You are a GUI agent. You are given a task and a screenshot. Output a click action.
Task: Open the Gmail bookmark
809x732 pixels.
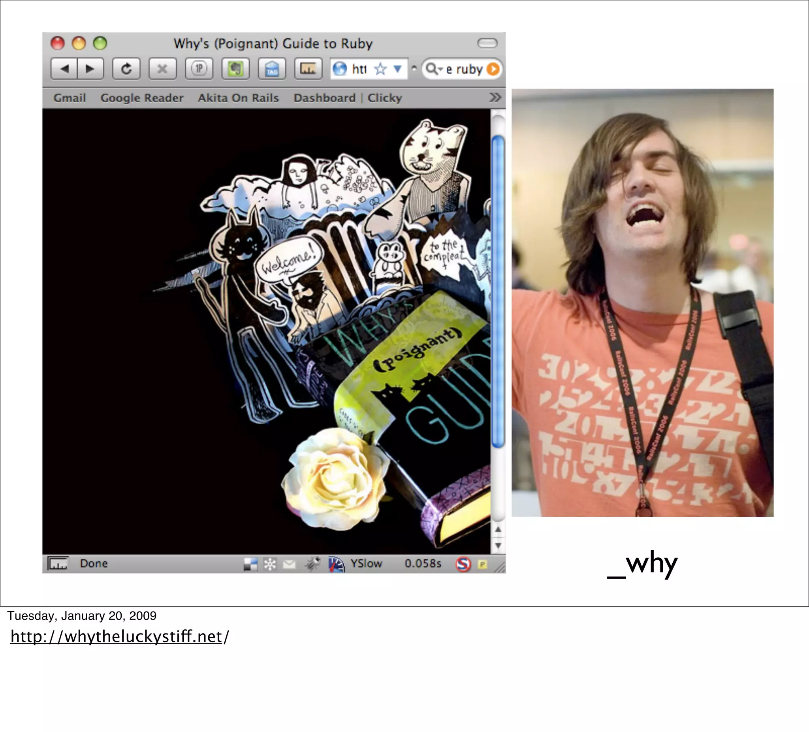click(x=70, y=98)
